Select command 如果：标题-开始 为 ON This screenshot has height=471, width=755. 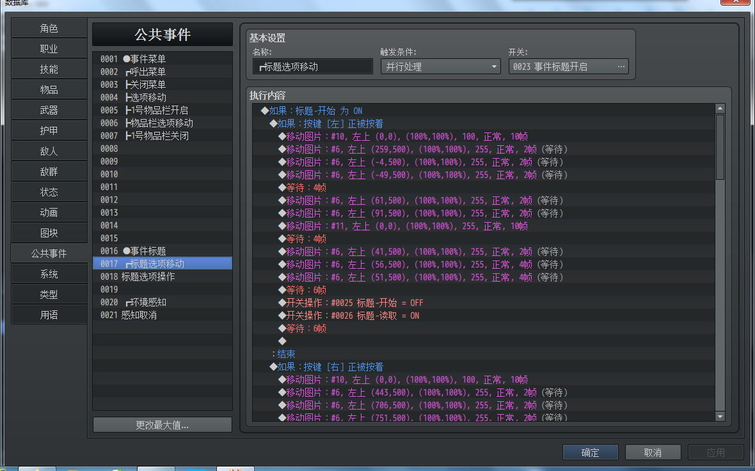pos(484,111)
